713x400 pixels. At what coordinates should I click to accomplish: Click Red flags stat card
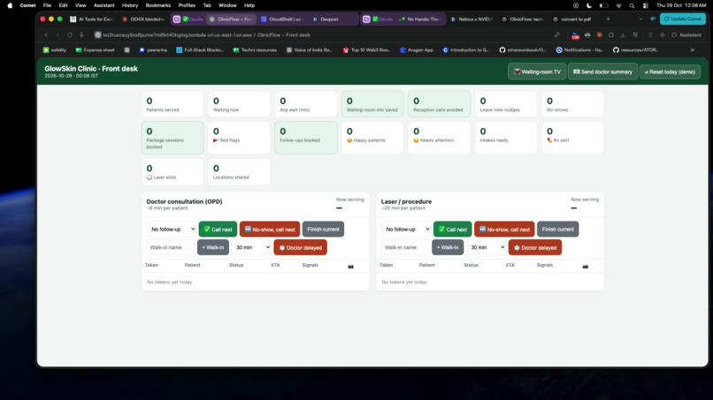click(x=239, y=138)
